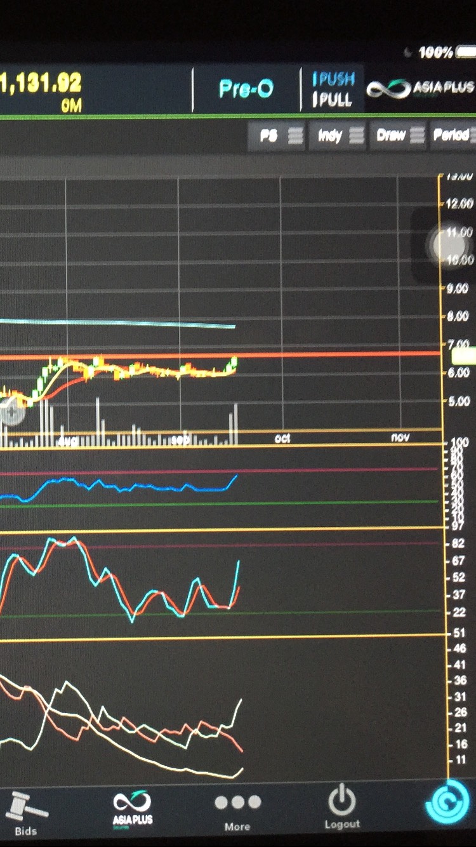This screenshot has width=476, height=847.
Task: Tap the blue circular refresh icon
Action: pyautogui.click(x=448, y=803)
